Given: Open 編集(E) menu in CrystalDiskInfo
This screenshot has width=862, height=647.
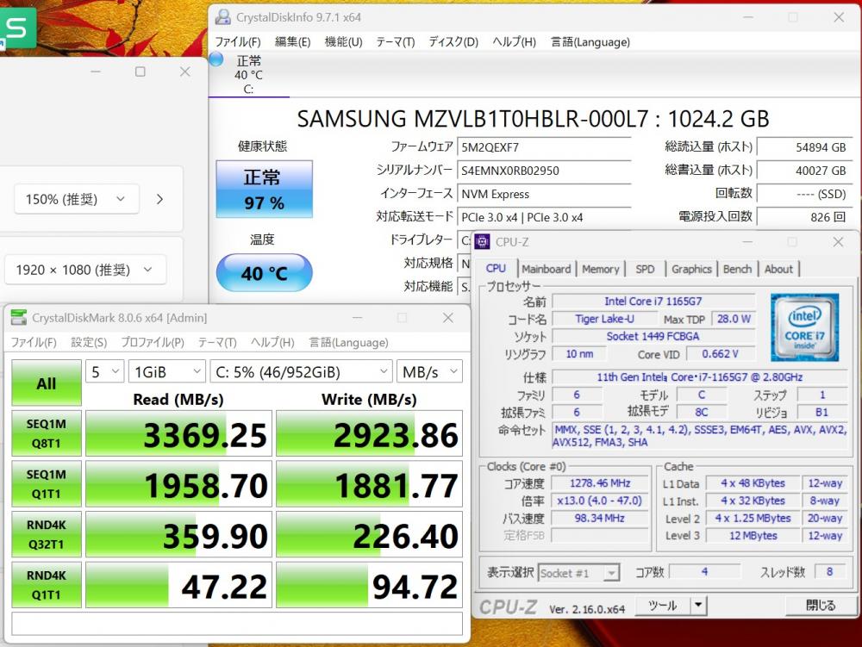Looking at the screenshot, I should coord(292,41).
